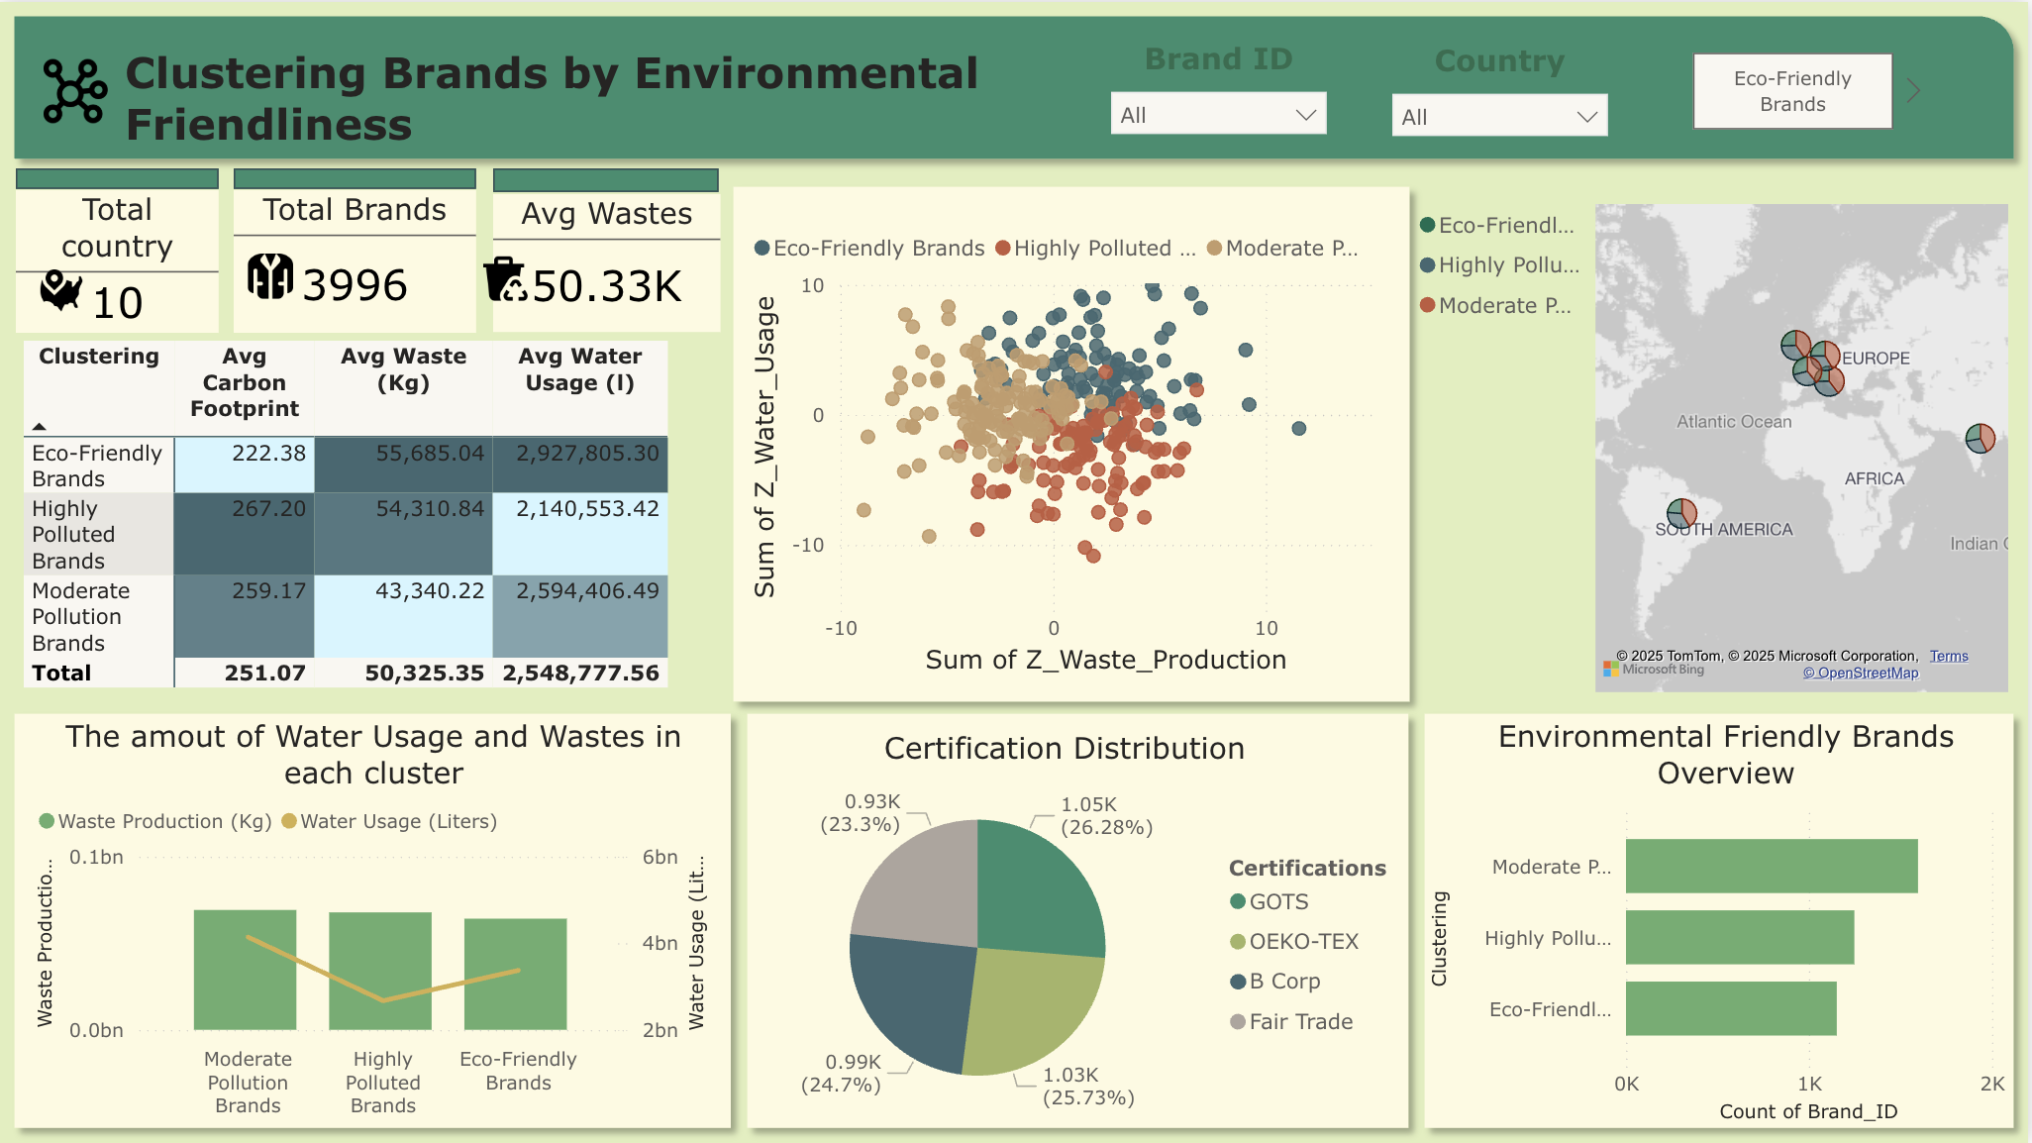Click the jacket icon beside 3996
The image size is (2032, 1143).
point(269,276)
